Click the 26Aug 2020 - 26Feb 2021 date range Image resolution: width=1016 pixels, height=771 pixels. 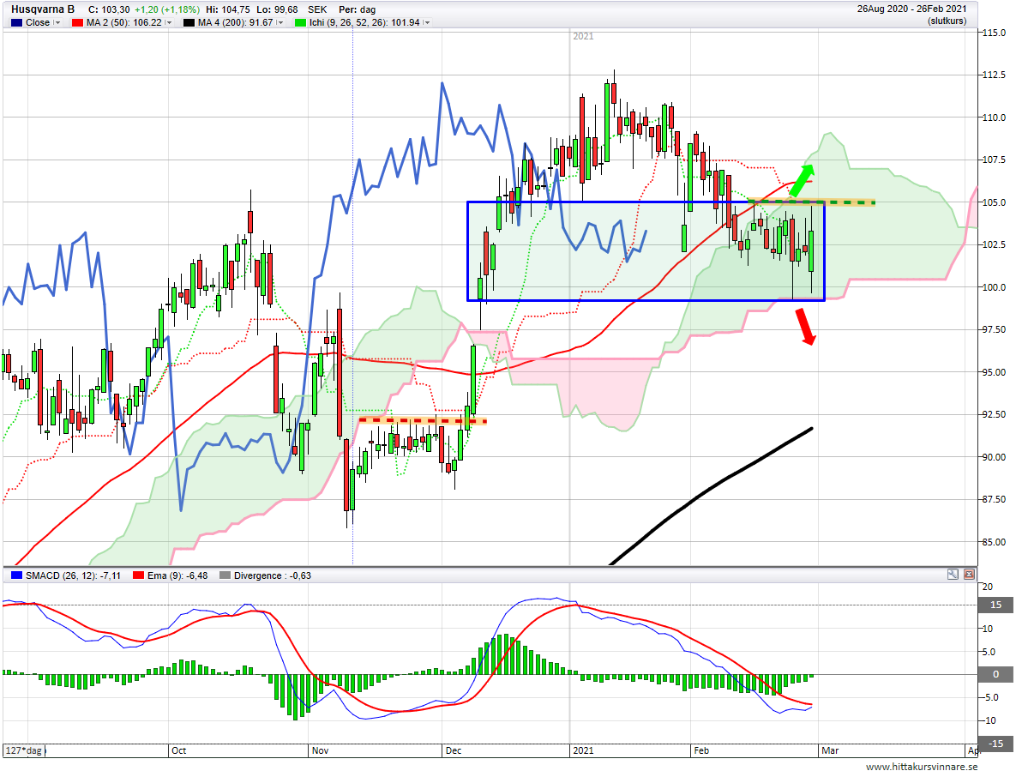click(x=911, y=9)
